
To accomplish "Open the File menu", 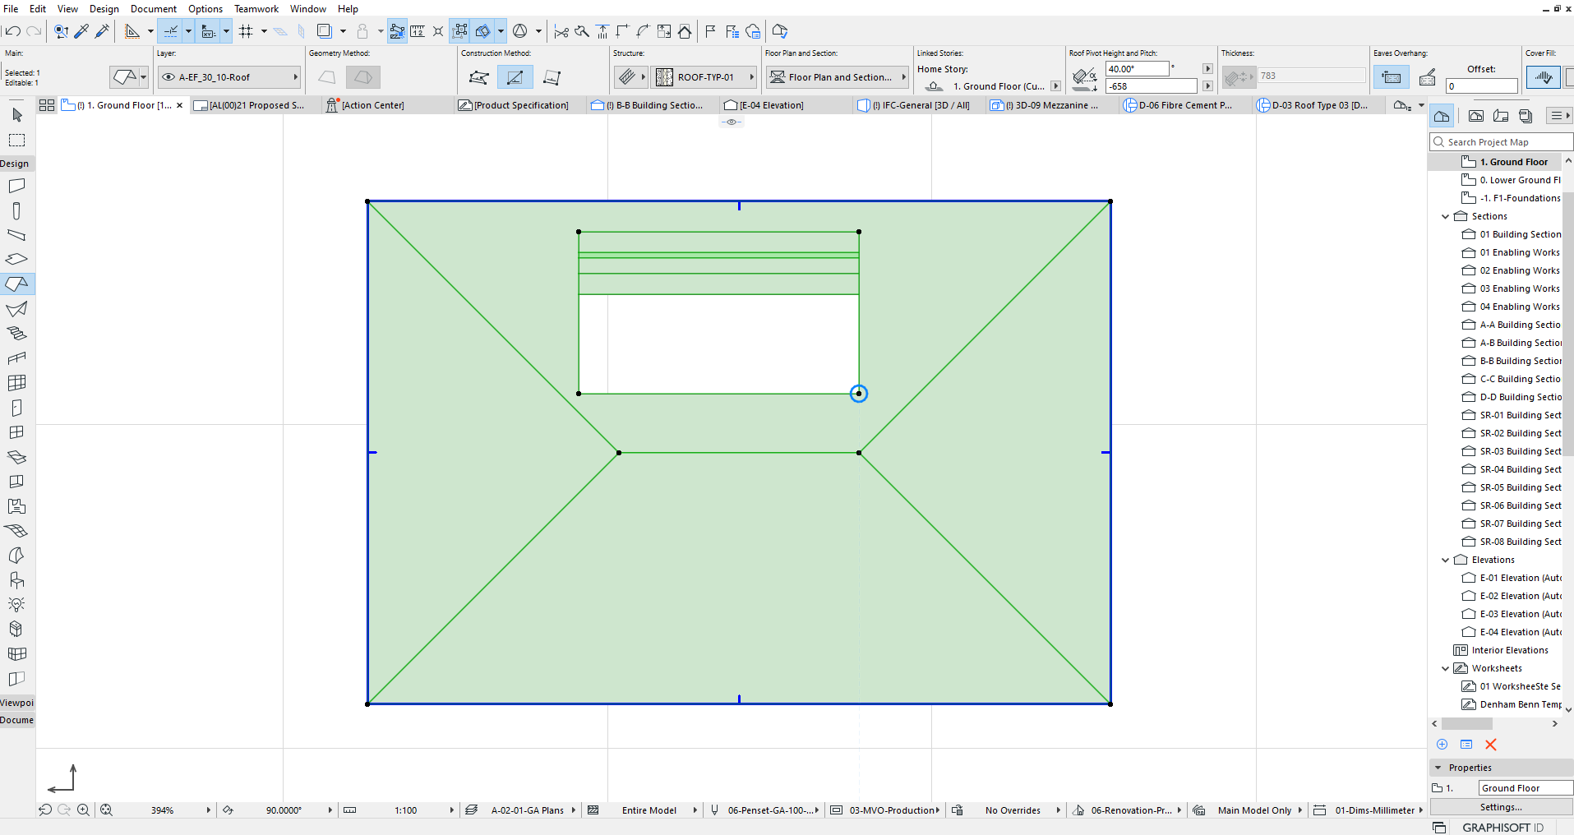I will click(x=11, y=8).
